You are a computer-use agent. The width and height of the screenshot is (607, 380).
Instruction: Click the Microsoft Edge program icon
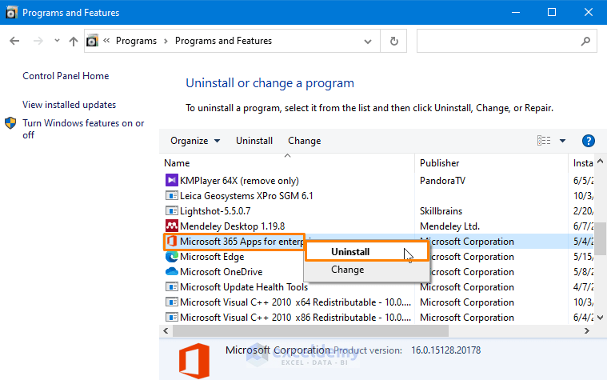171,257
